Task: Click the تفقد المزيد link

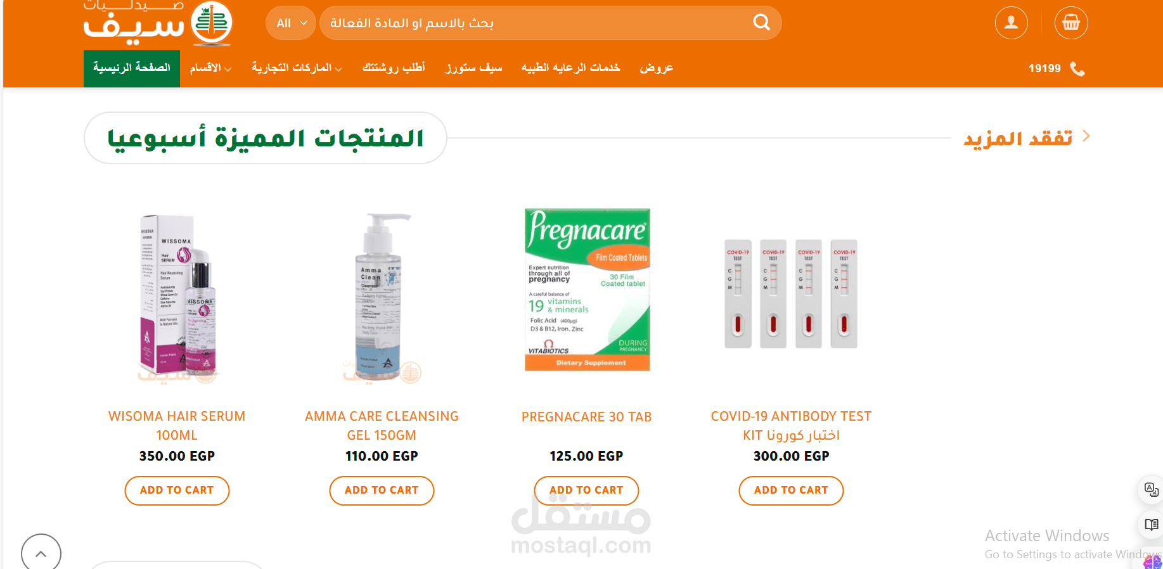Action: pyautogui.click(x=1027, y=137)
